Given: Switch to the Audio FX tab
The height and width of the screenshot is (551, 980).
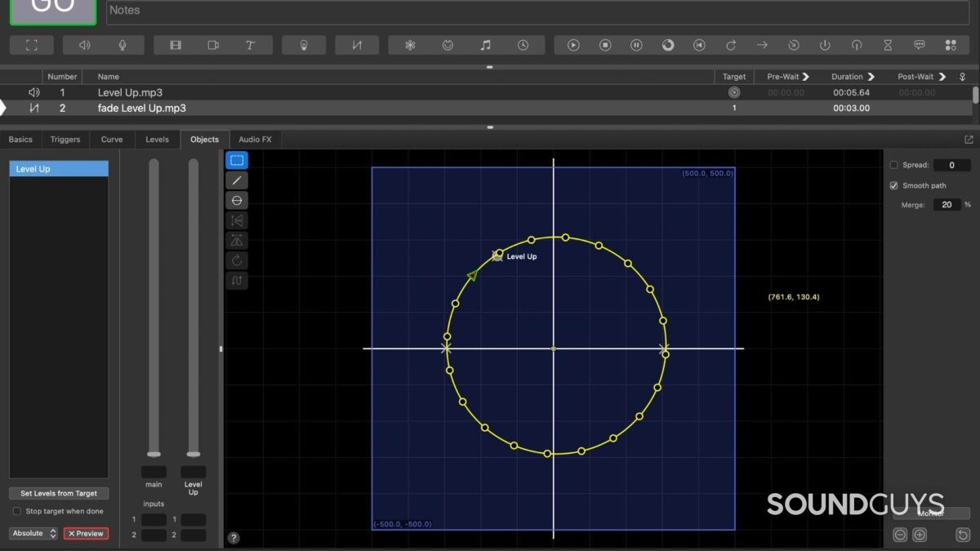Looking at the screenshot, I should coord(255,140).
